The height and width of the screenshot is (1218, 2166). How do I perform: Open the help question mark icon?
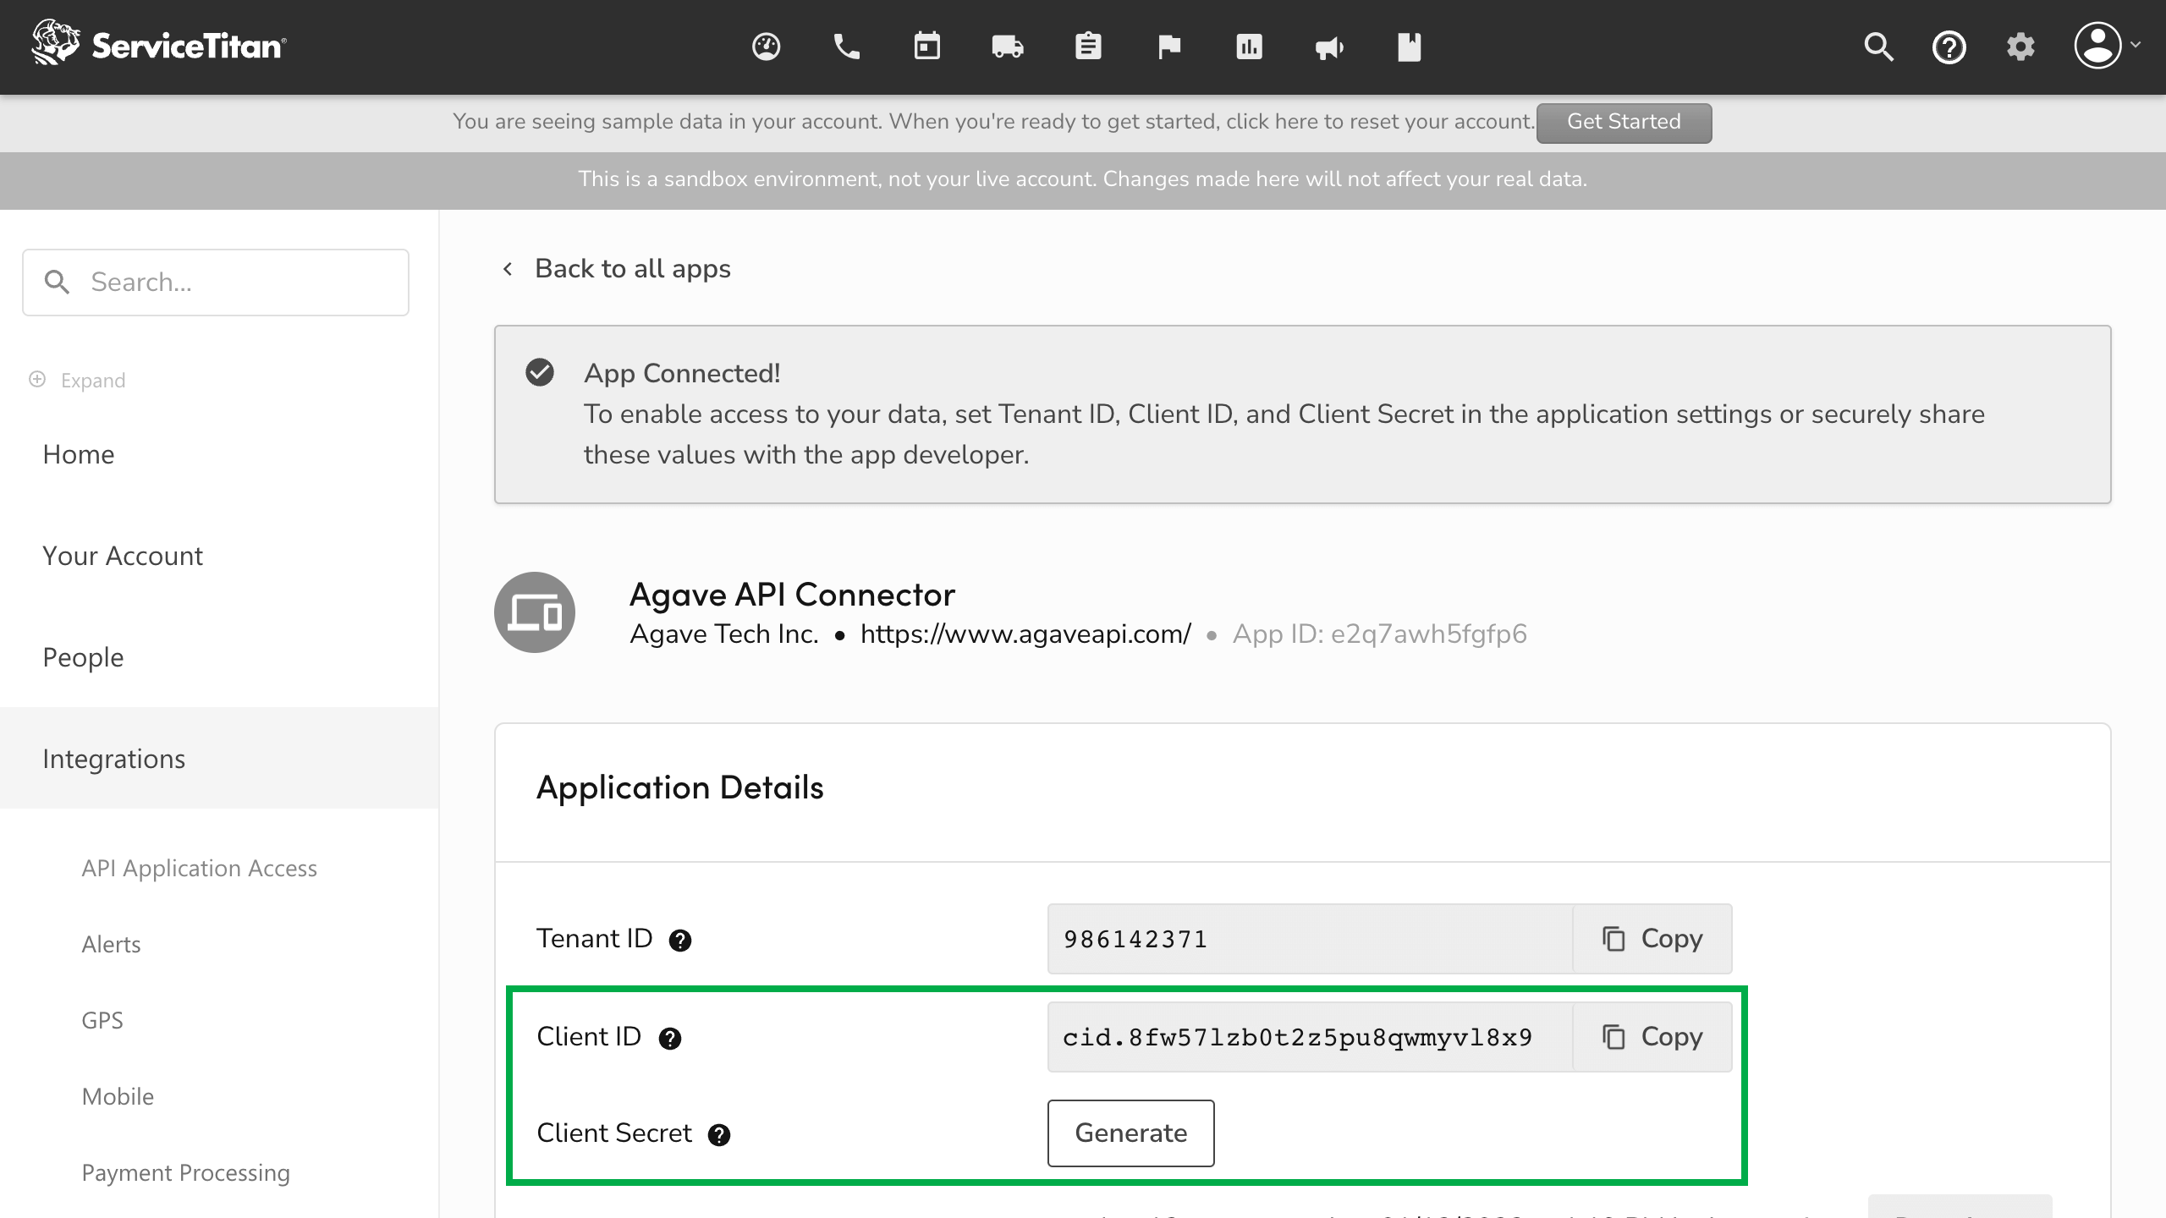pos(1949,47)
